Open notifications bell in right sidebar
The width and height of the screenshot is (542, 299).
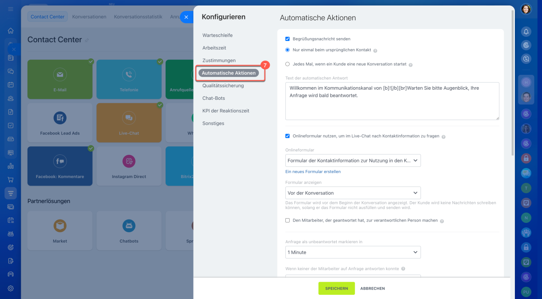pos(526,31)
